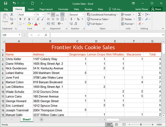Add a new sheet with plus icon

pyautogui.click(x=41, y=120)
